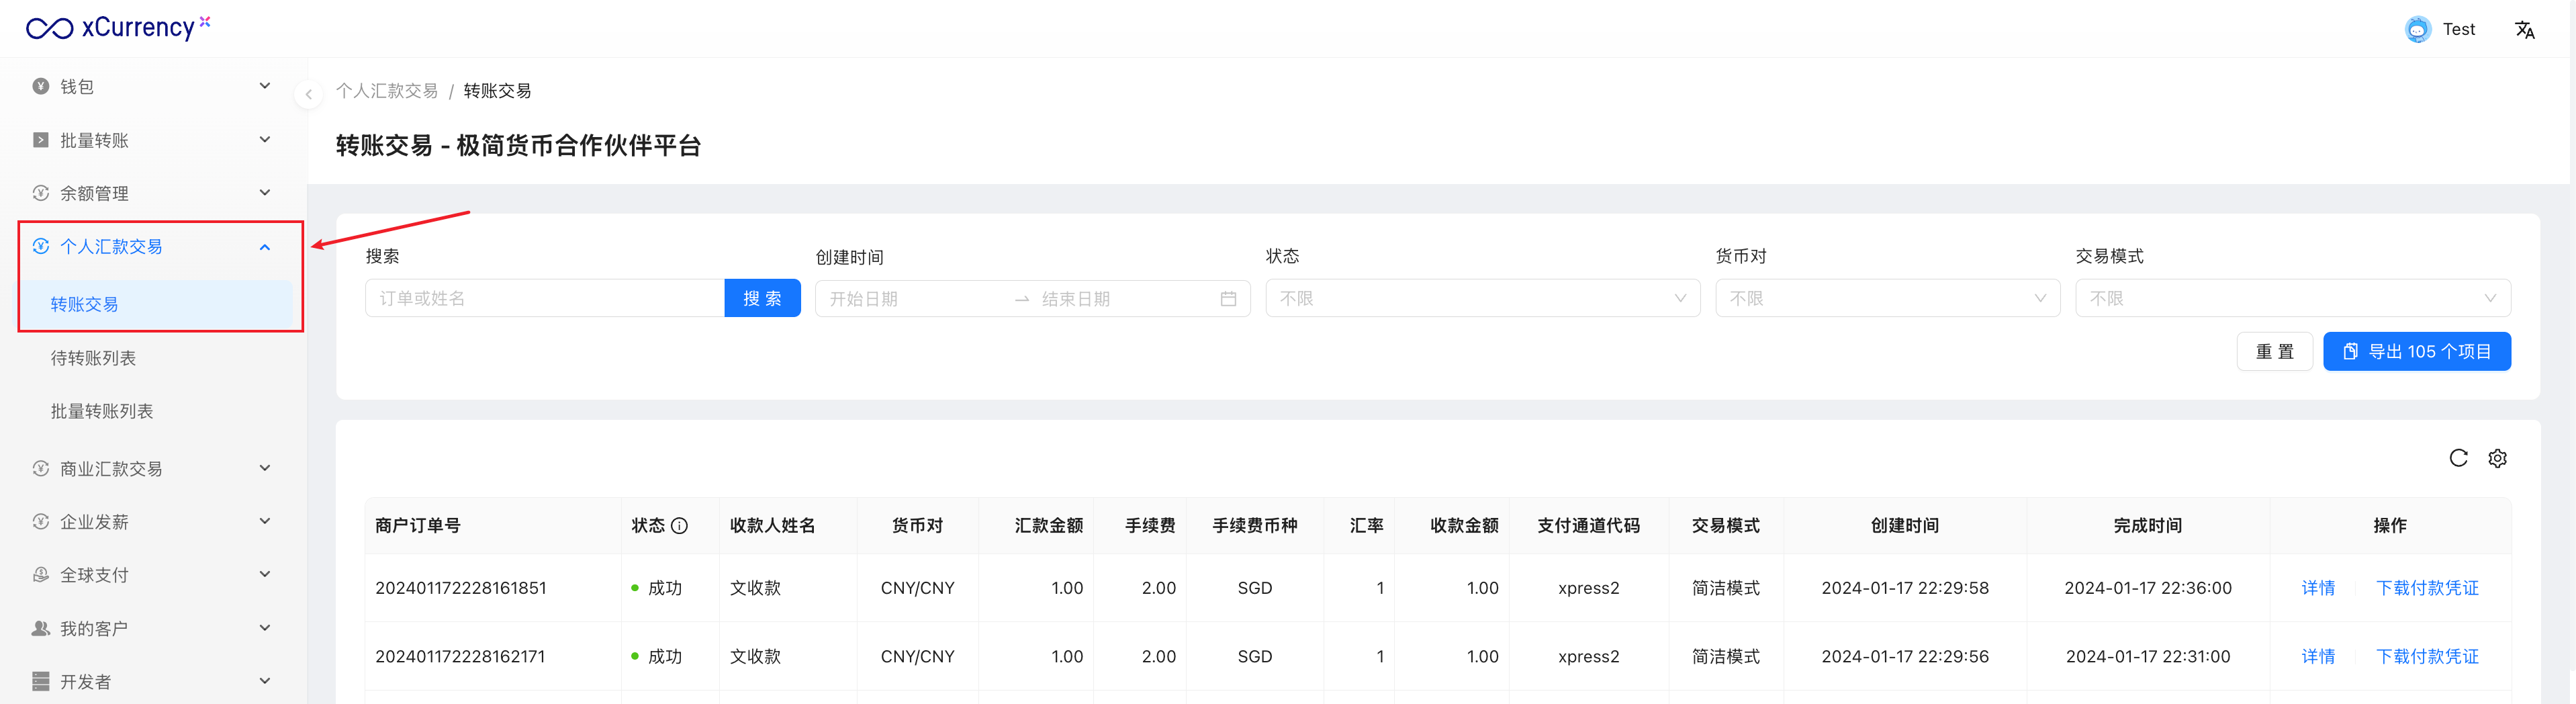Click order number 202401172228161851
2576x704 pixels.
[461, 588]
